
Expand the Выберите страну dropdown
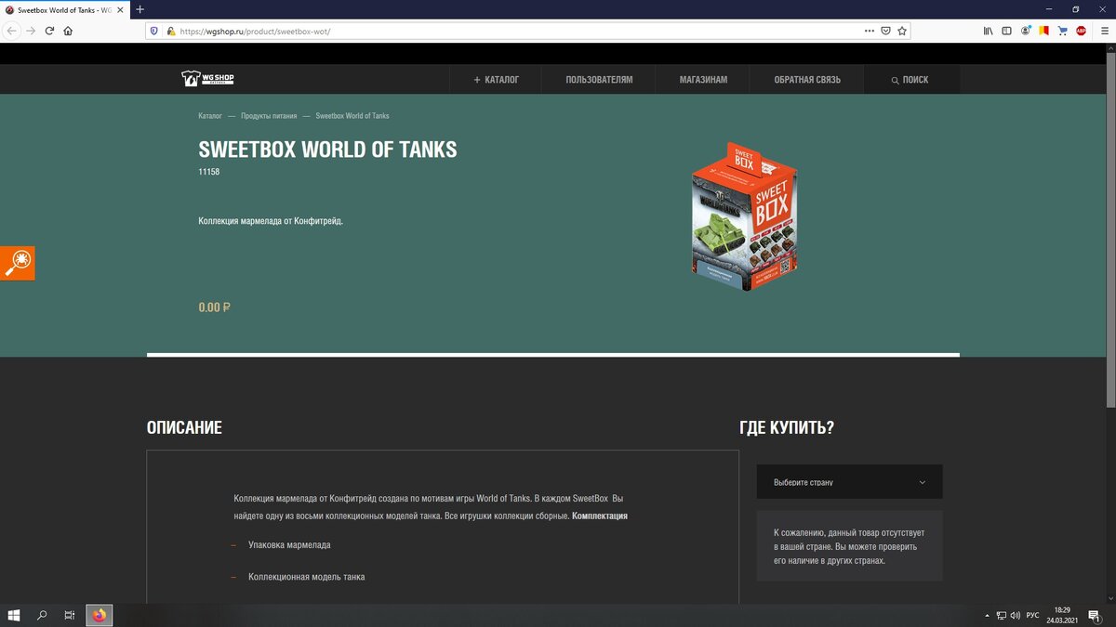coord(849,482)
